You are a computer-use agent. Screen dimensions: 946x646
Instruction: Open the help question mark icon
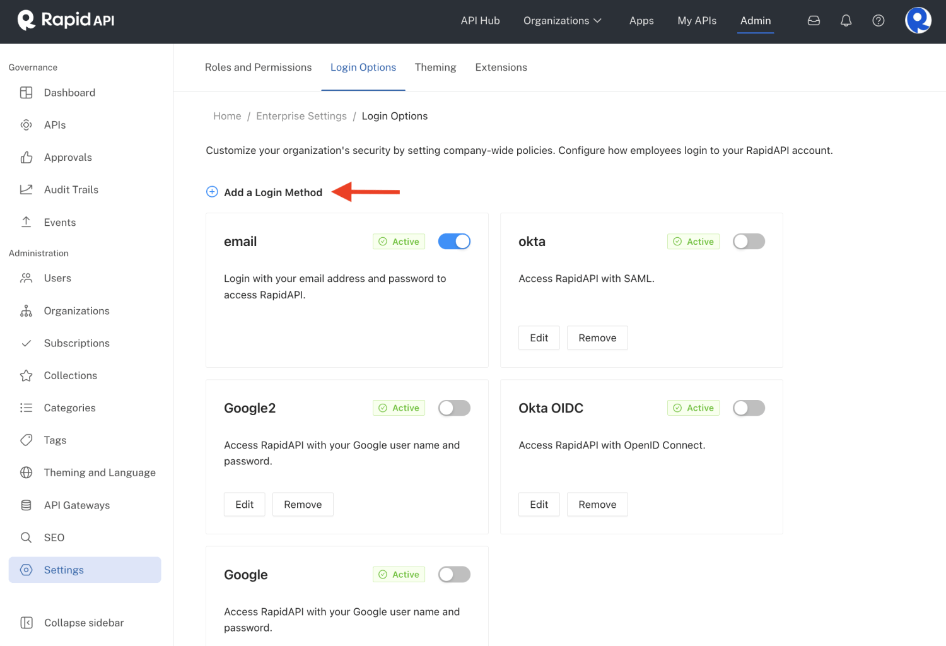pyautogui.click(x=878, y=21)
